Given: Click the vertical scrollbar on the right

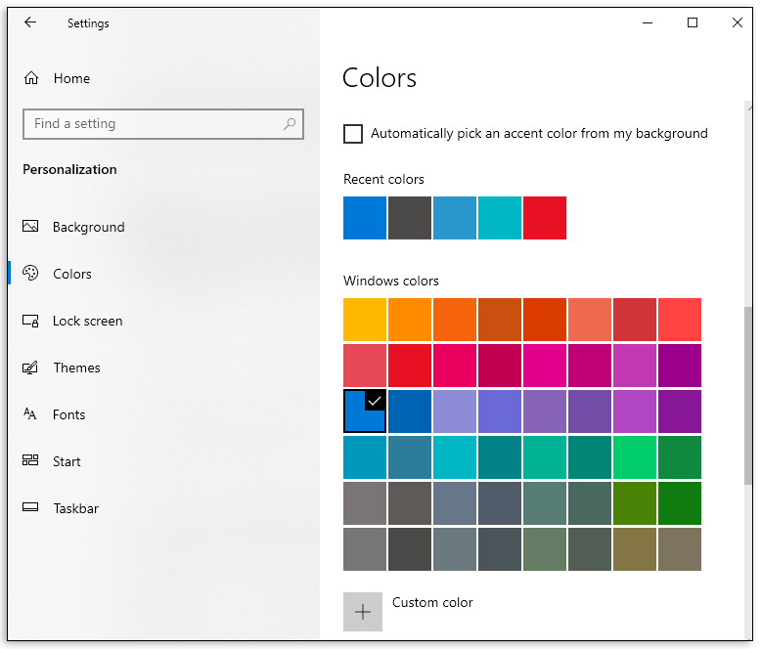Looking at the screenshot, I should [x=750, y=391].
